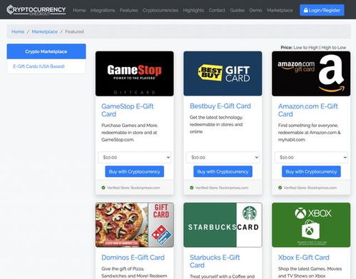Viewport: 356px width, 279px height.
Task: Click the lock icon in Login/Register
Action: pos(306,10)
